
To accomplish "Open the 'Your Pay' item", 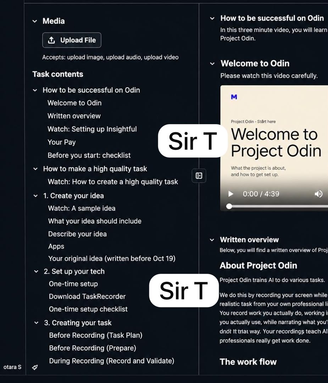I will [62, 142].
